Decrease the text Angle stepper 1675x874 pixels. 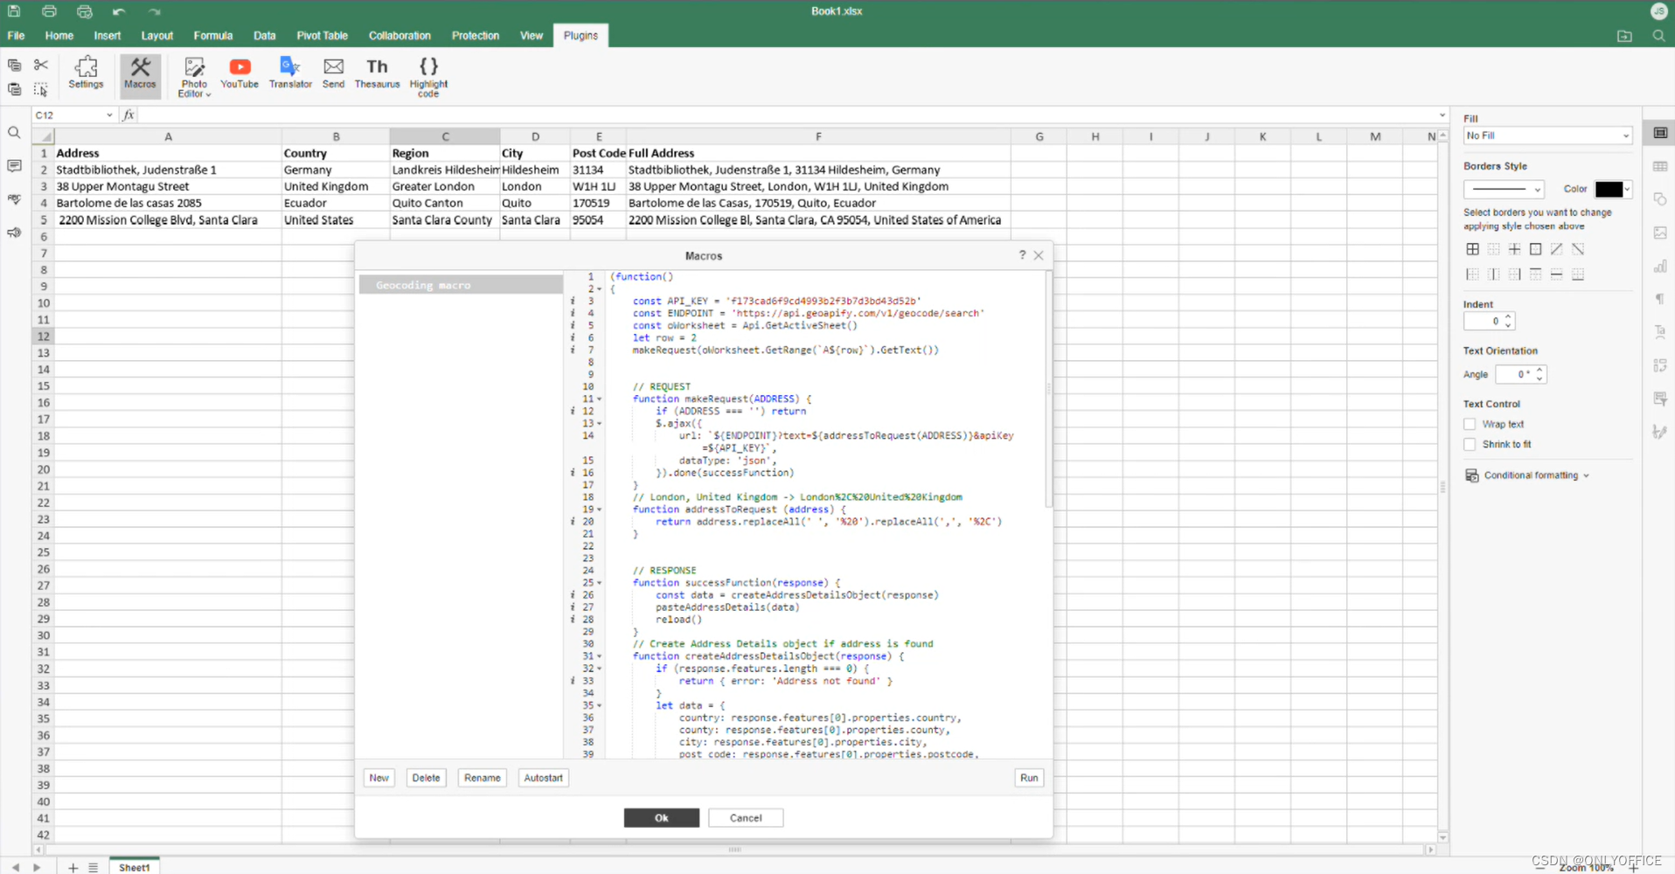pos(1539,378)
